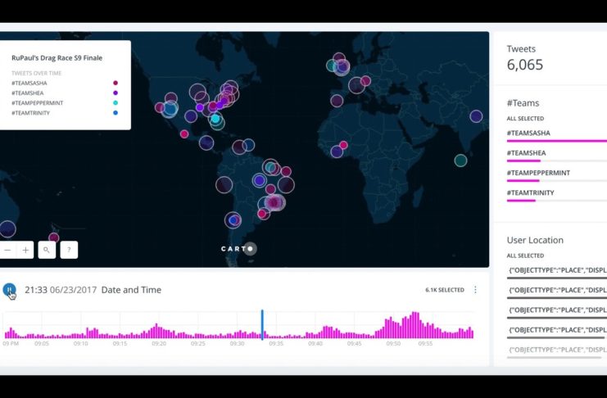Image resolution: width=607 pixels, height=398 pixels.
Task: Click the #TEAMTRINITY legend color dot
Action: tap(116, 113)
